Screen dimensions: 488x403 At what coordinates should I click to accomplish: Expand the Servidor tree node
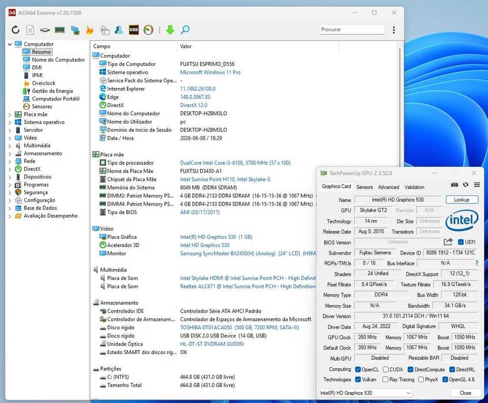tap(10, 130)
